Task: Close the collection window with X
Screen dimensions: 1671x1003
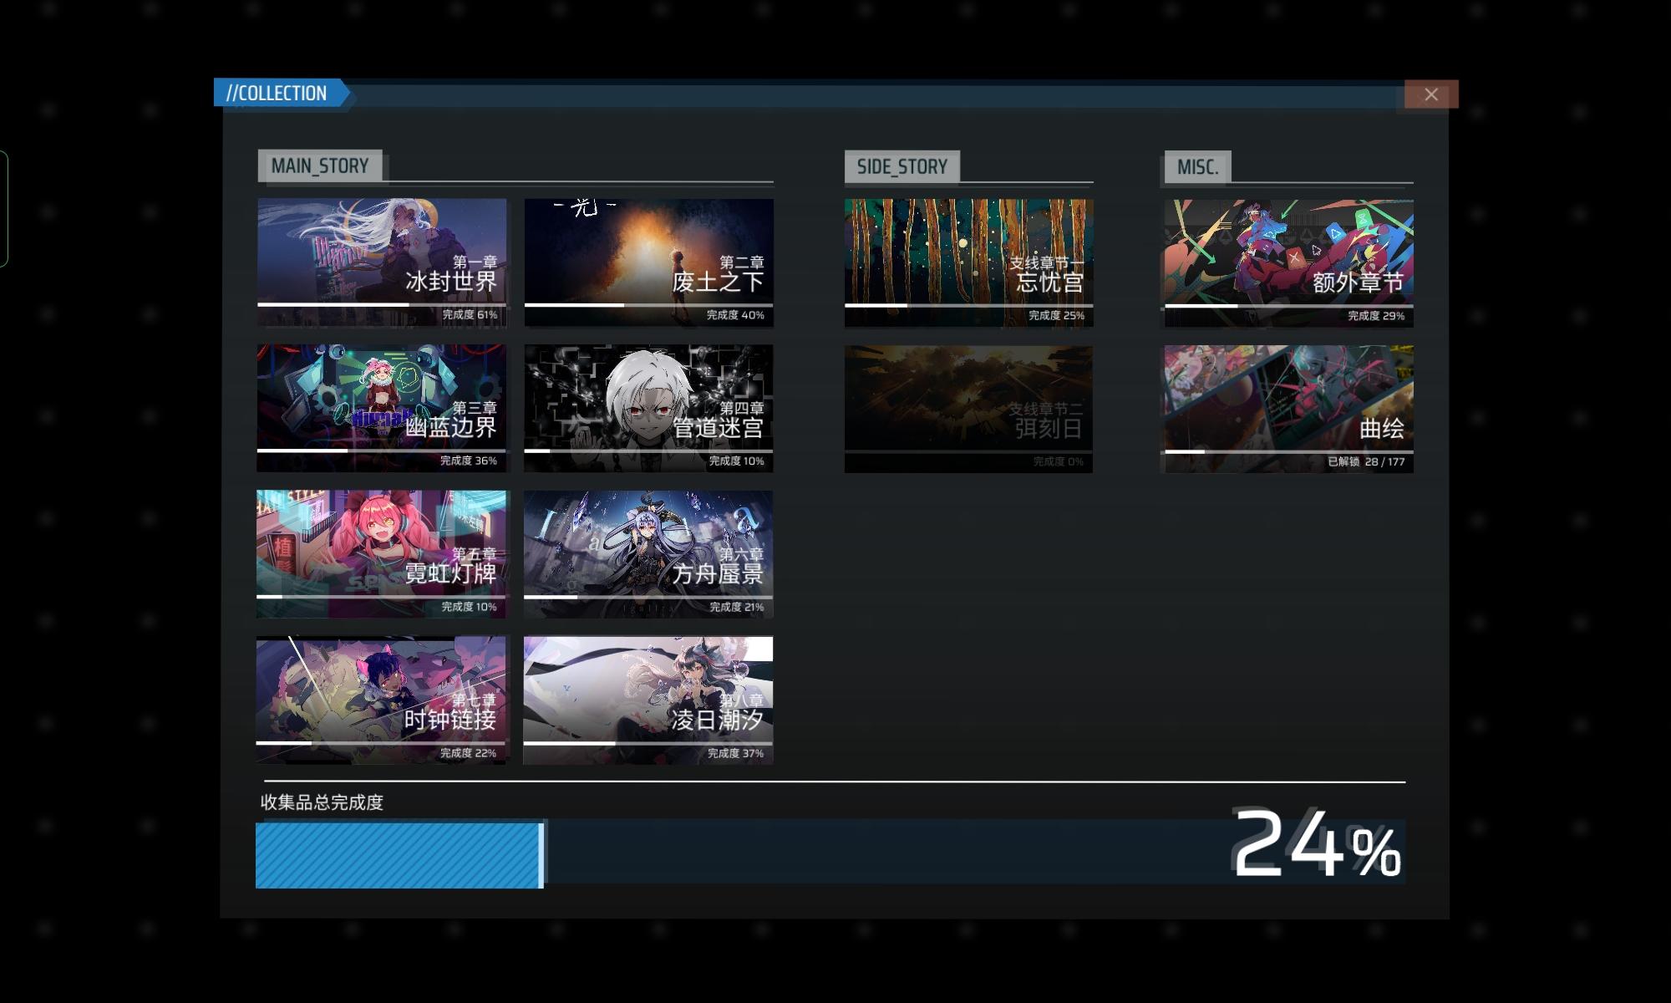Action: 1431,94
